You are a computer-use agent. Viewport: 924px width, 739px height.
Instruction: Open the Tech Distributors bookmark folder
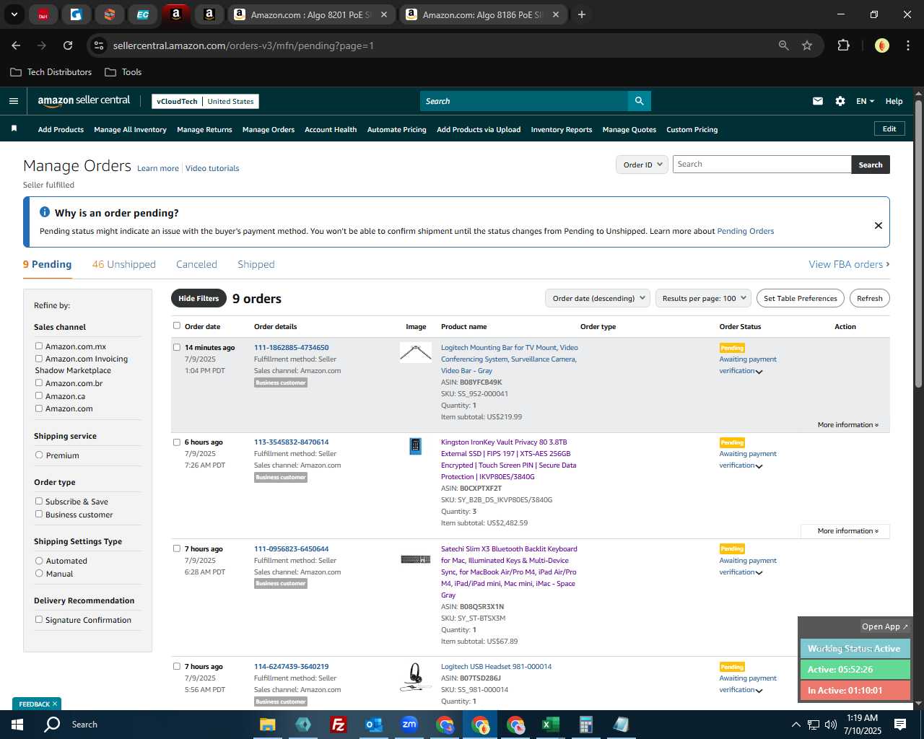(51, 72)
